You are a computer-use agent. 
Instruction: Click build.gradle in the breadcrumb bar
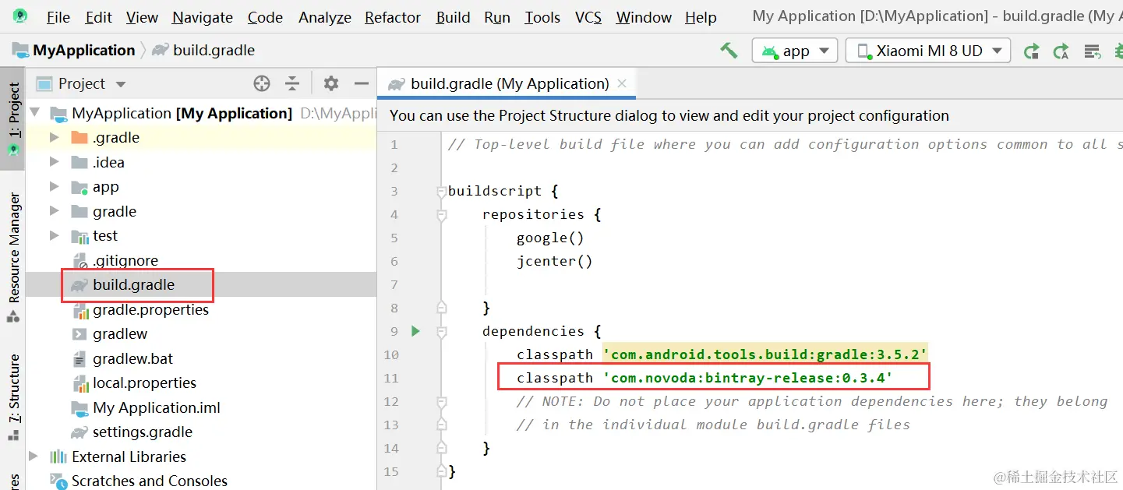pyautogui.click(x=214, y=51)
